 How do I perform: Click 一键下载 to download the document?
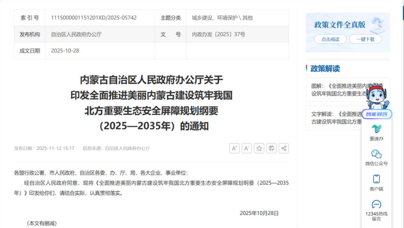365,39
